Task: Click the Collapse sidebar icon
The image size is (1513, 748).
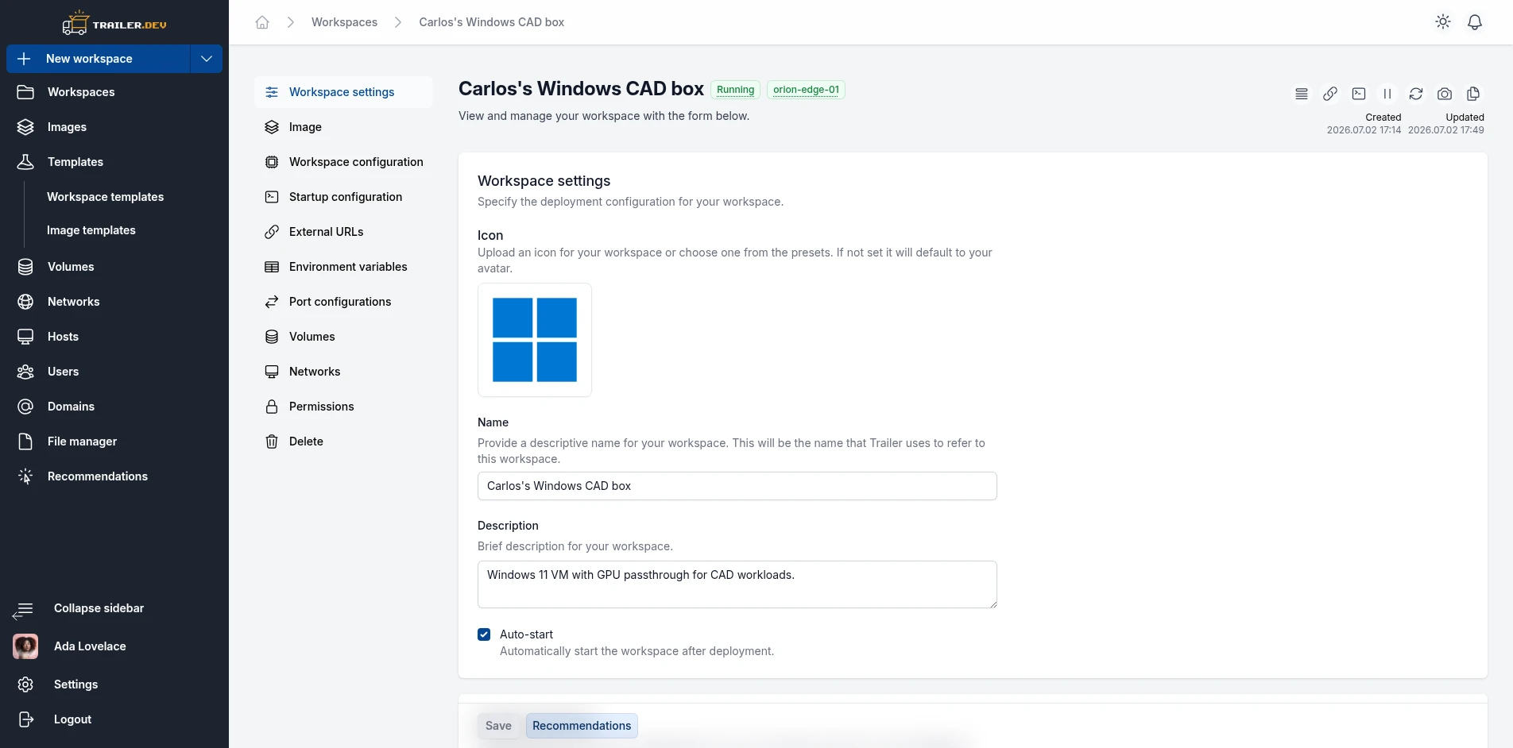Action: click(x=24, y=609)
